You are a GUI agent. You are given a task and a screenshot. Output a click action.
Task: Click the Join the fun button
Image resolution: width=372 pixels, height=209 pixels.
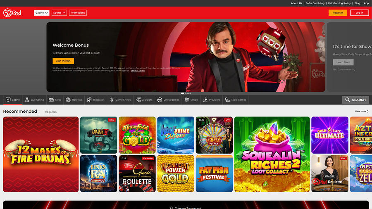pos(63,61)
